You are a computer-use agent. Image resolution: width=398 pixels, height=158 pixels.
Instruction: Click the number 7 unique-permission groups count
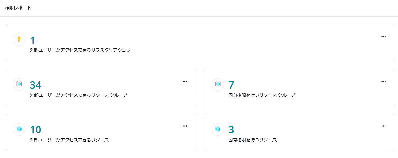click(x=231, y=85)
